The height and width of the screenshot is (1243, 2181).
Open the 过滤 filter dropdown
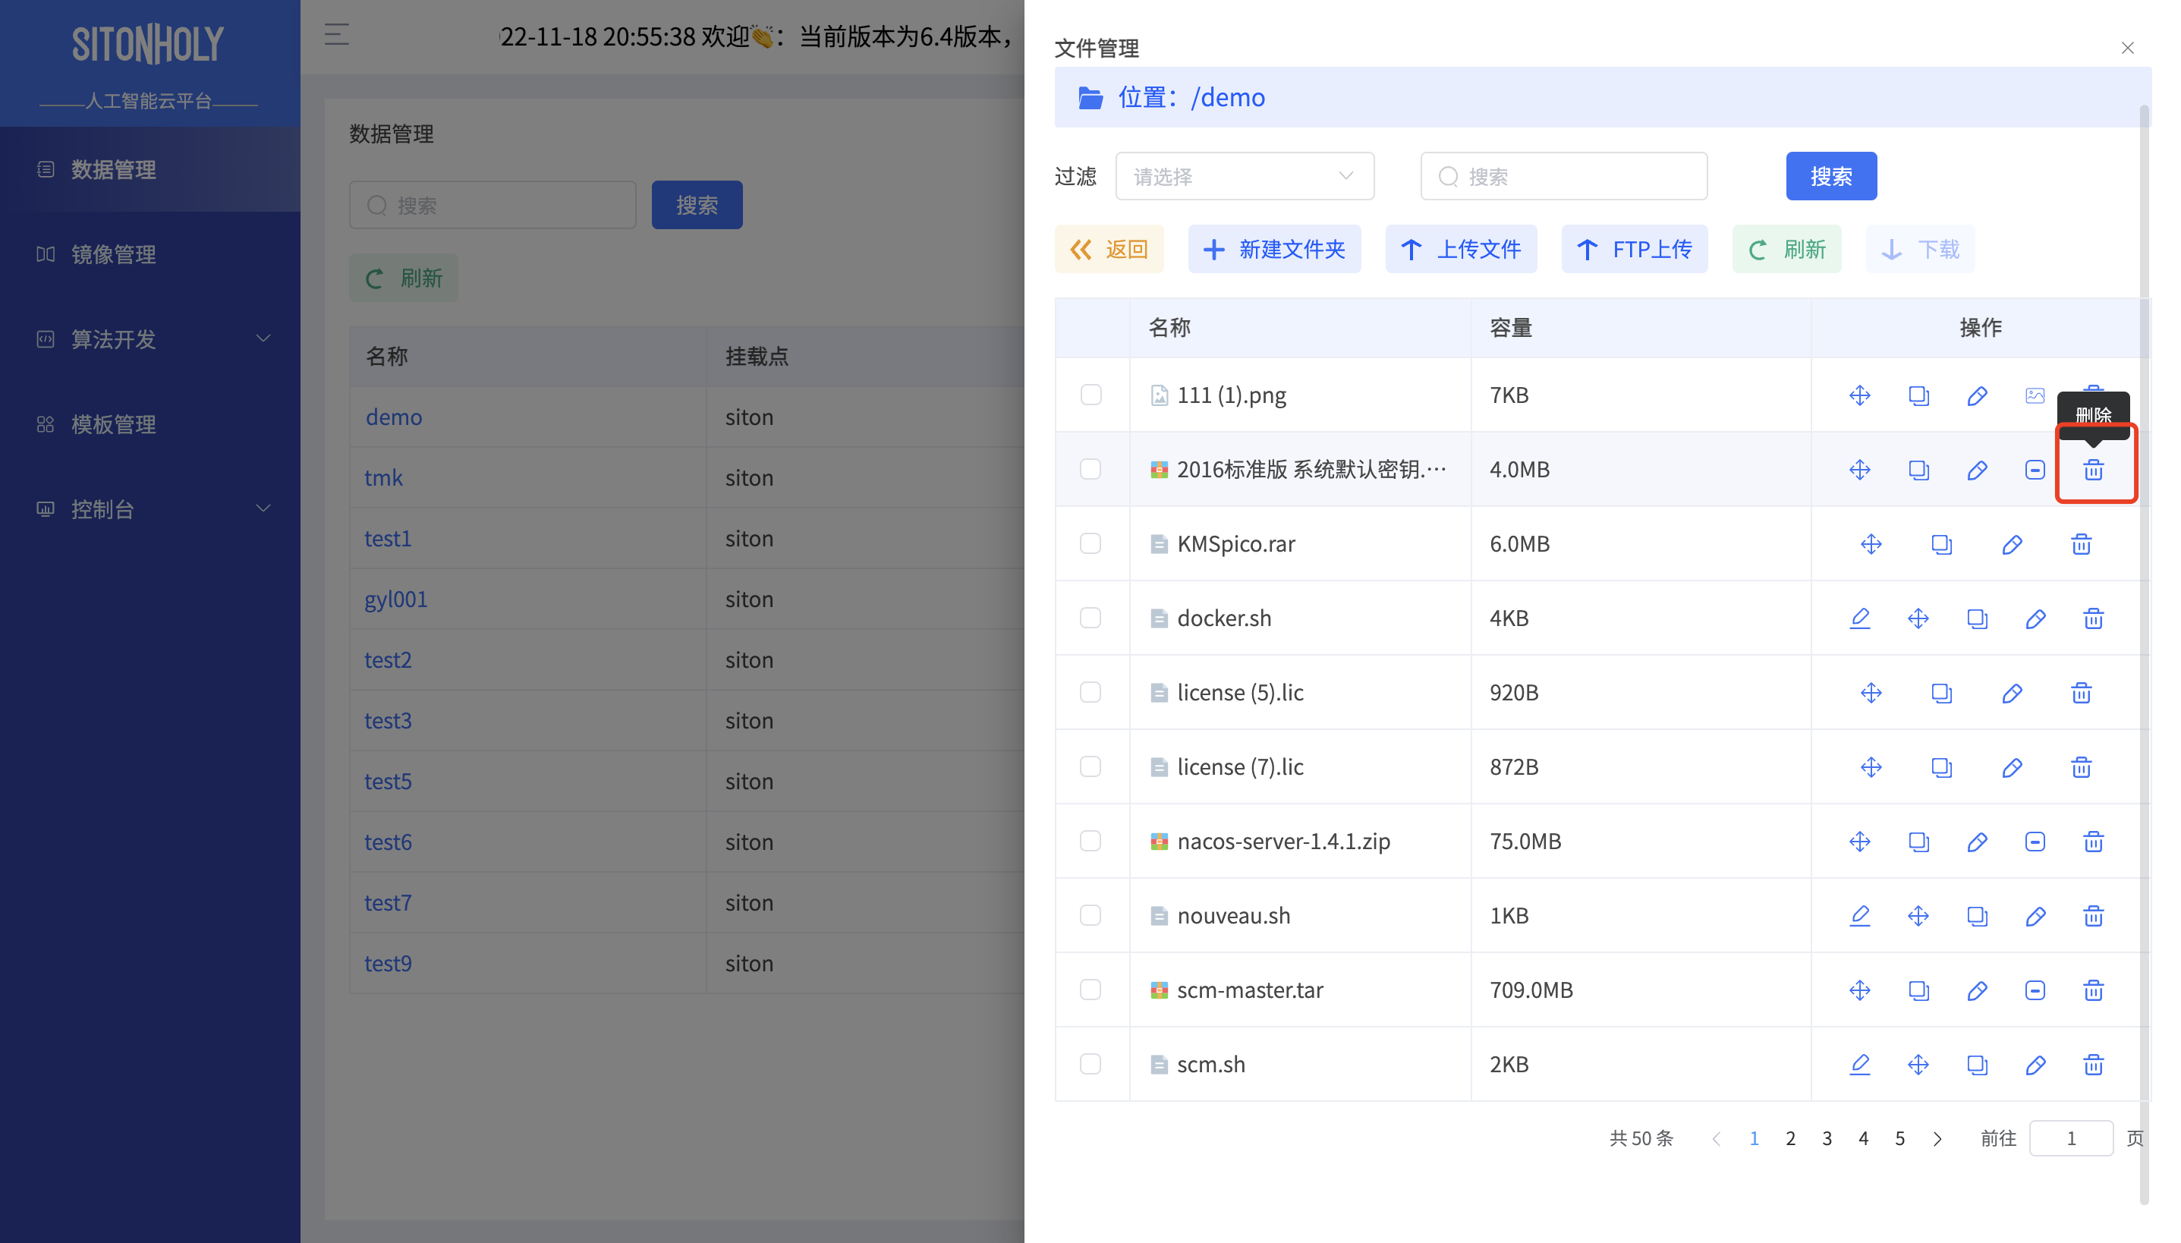1244,176
